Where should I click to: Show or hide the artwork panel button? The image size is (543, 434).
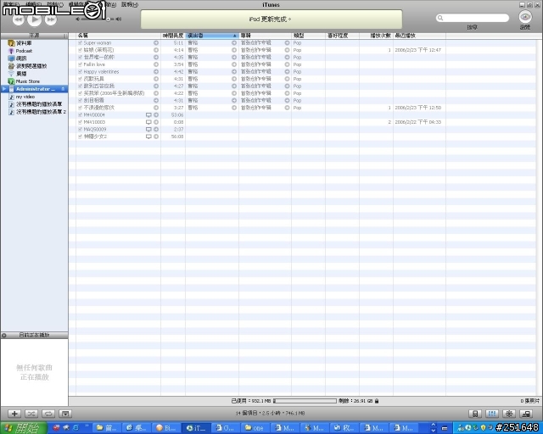65,414
